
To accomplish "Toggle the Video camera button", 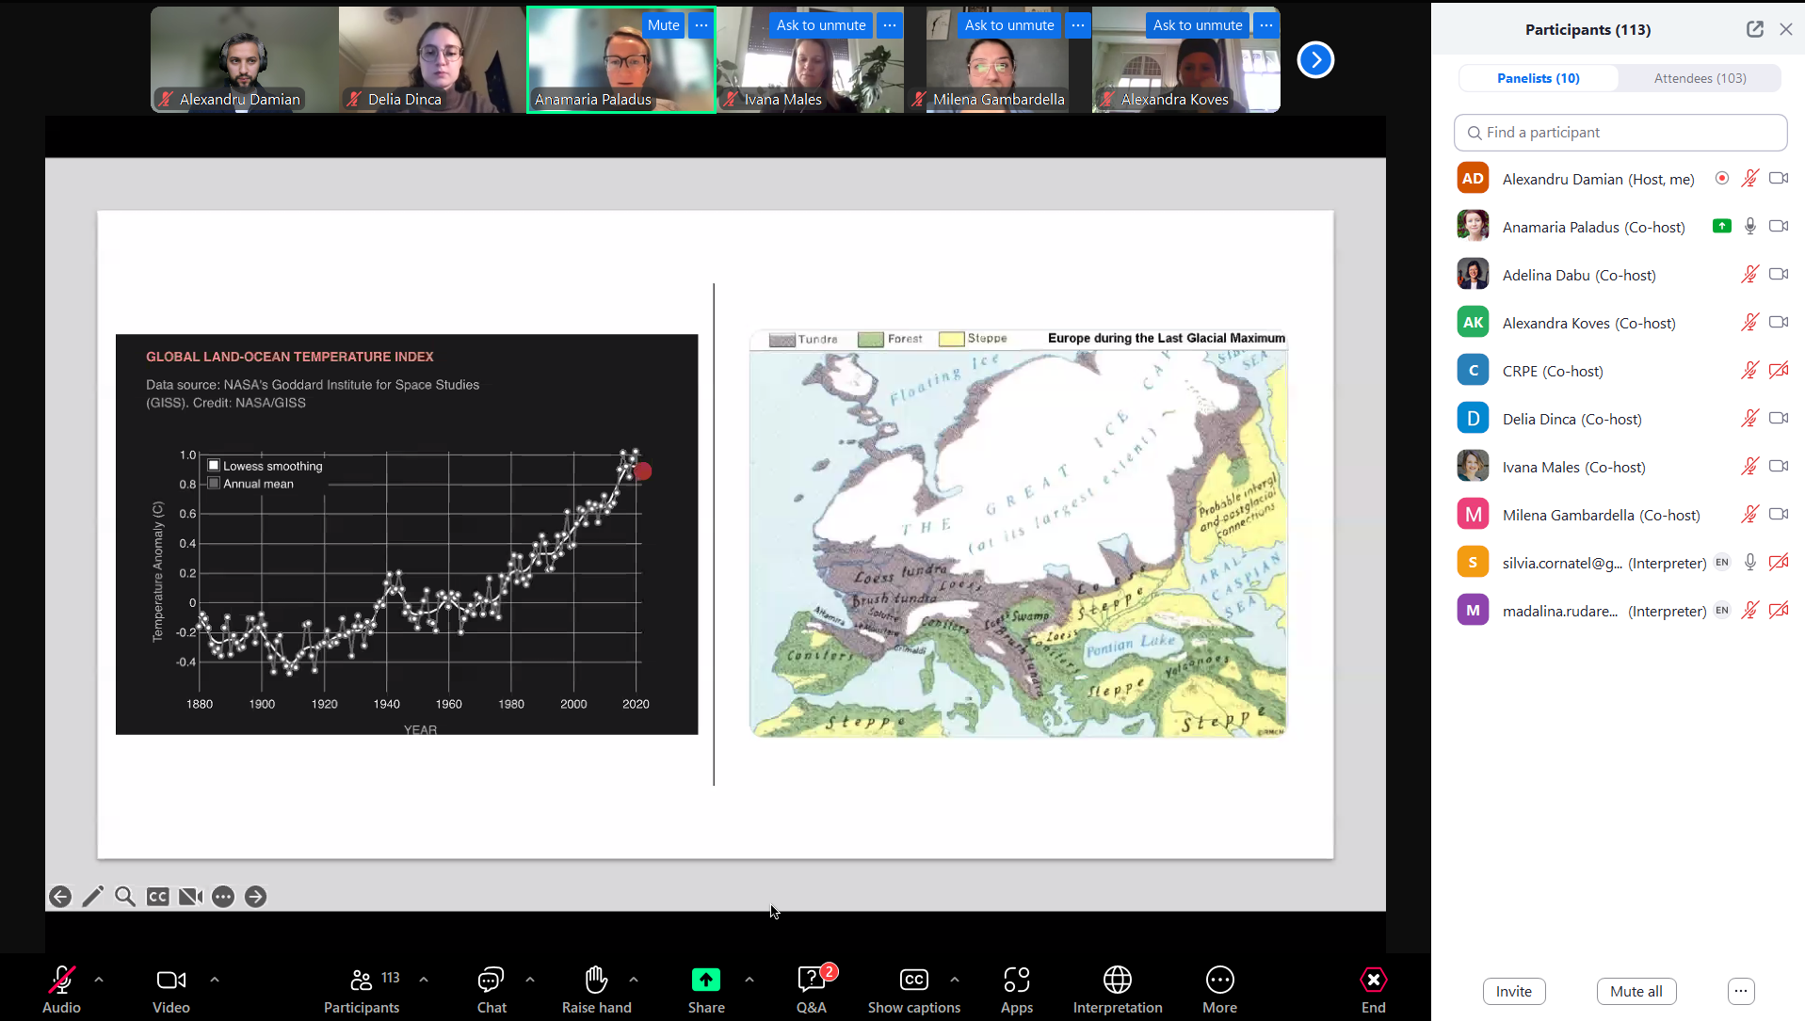I will (170, 989).
